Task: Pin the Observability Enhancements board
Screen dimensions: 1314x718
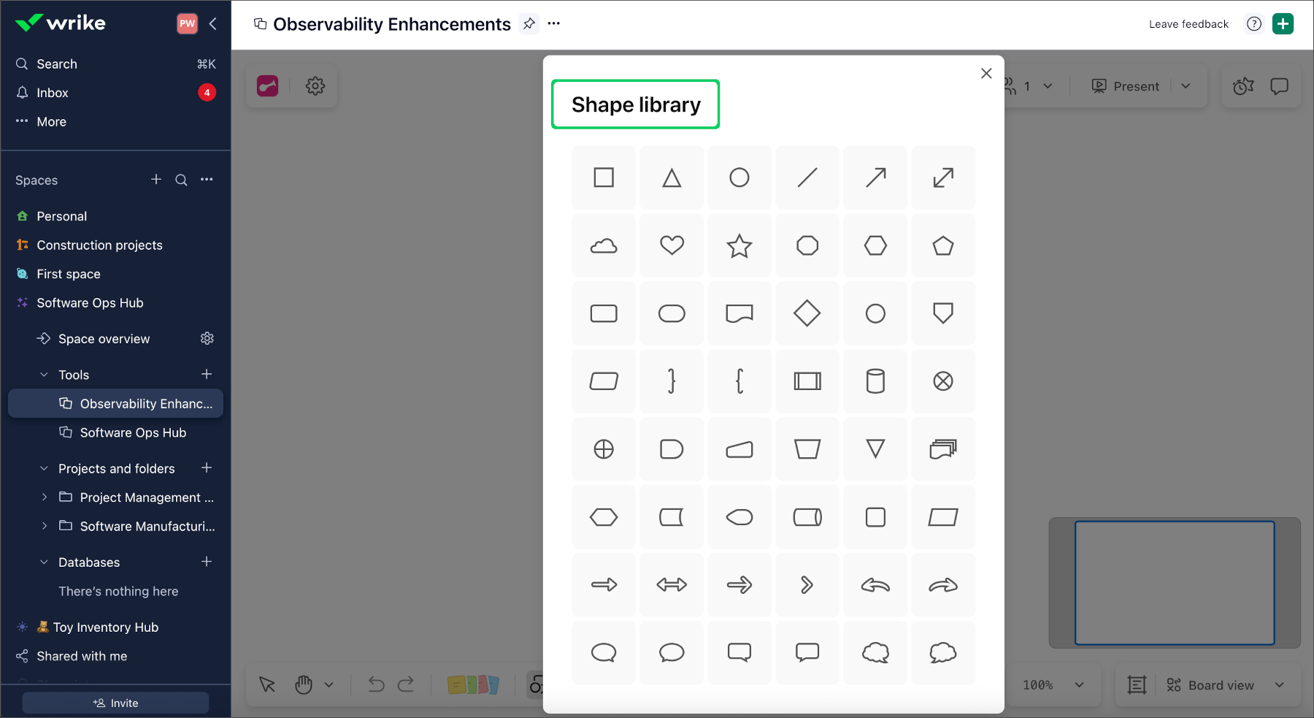Action: pos(529,24)
